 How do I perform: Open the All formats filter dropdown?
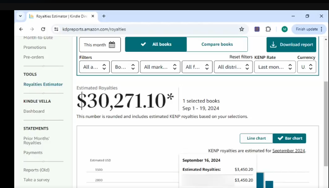point(197,67)
